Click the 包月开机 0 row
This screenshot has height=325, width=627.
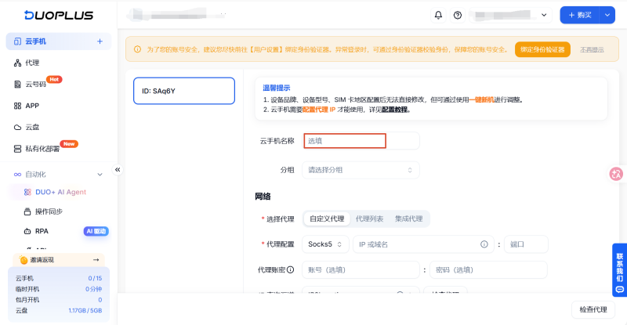pos(59,300)
